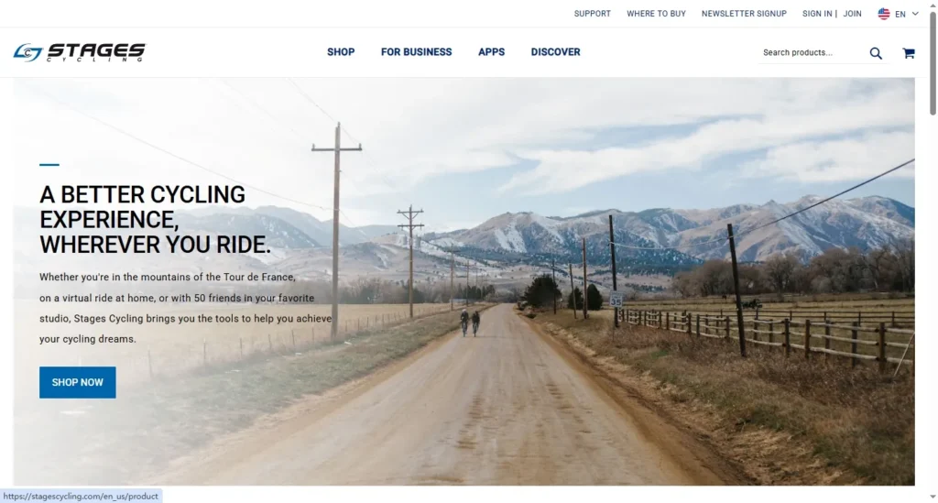Click the page vertical scrollbar thumb
Image resolution: width=938 pixels, height=503 pixels.
(933, 63)
